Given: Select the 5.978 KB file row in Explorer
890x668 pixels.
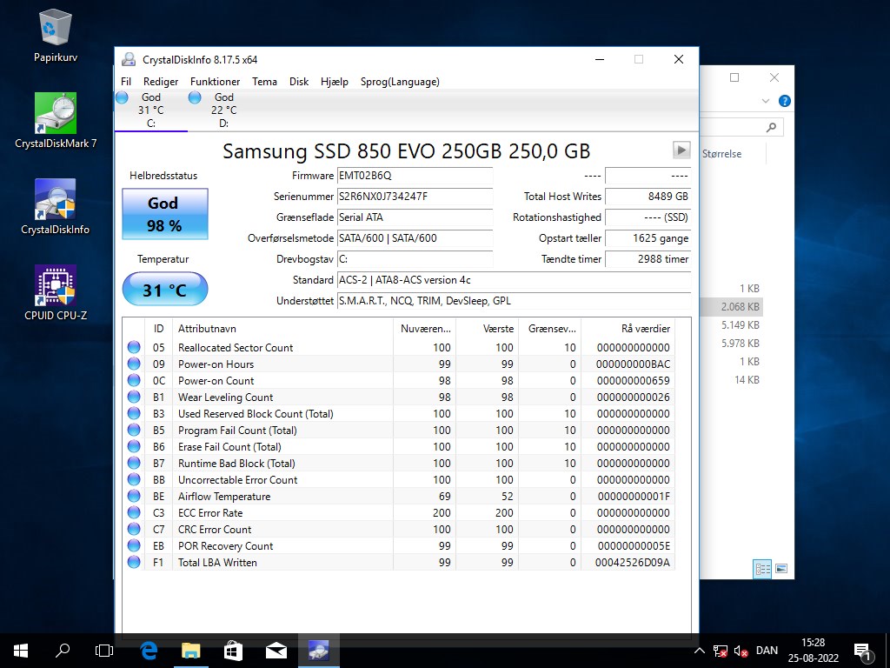Looking at the screenshot, I should (731, 343).
